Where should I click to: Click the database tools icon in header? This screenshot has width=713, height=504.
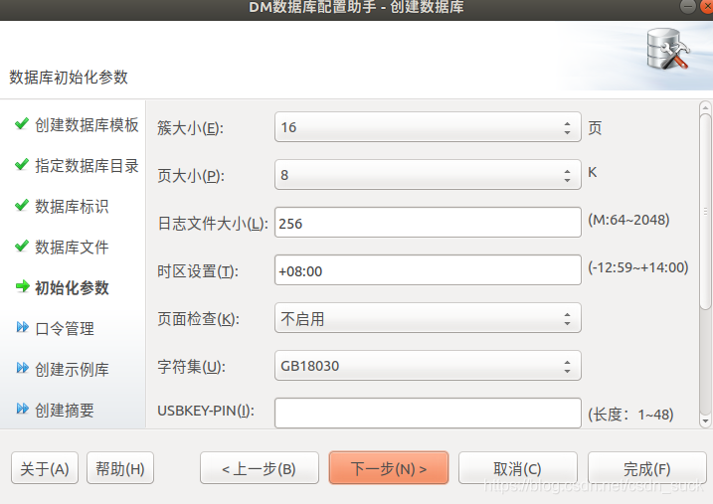click(x=668, y=49)
